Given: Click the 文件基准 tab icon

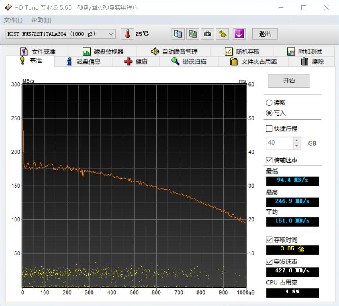Looking at the screenshot, I should 24,52.
